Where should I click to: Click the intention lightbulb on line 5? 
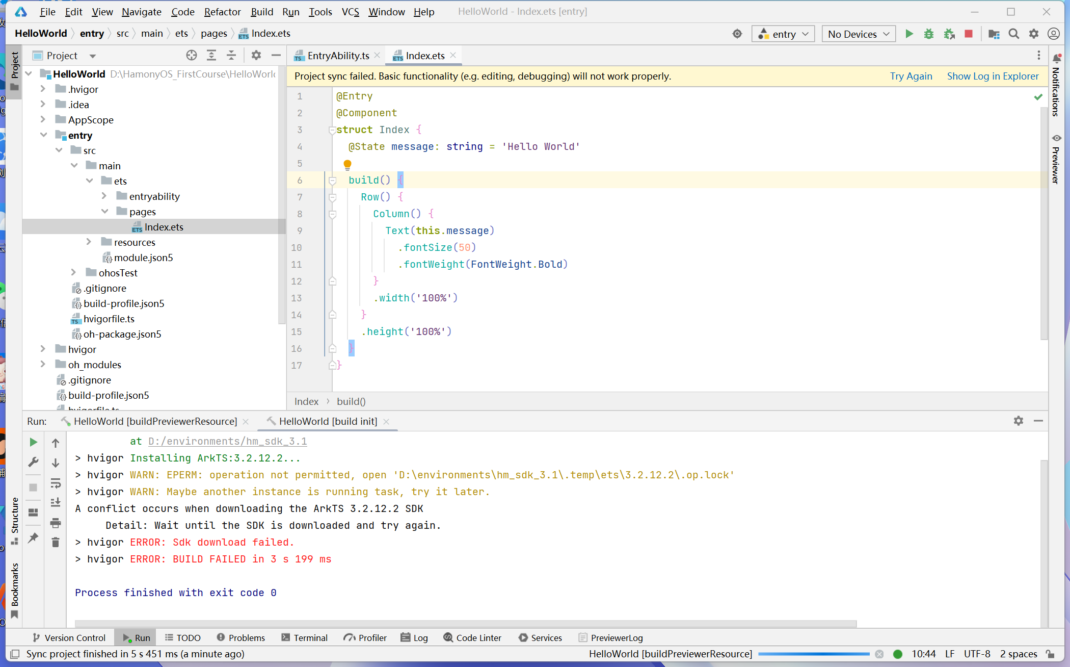coord(347,164)
